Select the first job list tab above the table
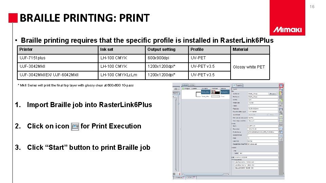The height and width of the screenshot is (183, 326). coord(185,85)
